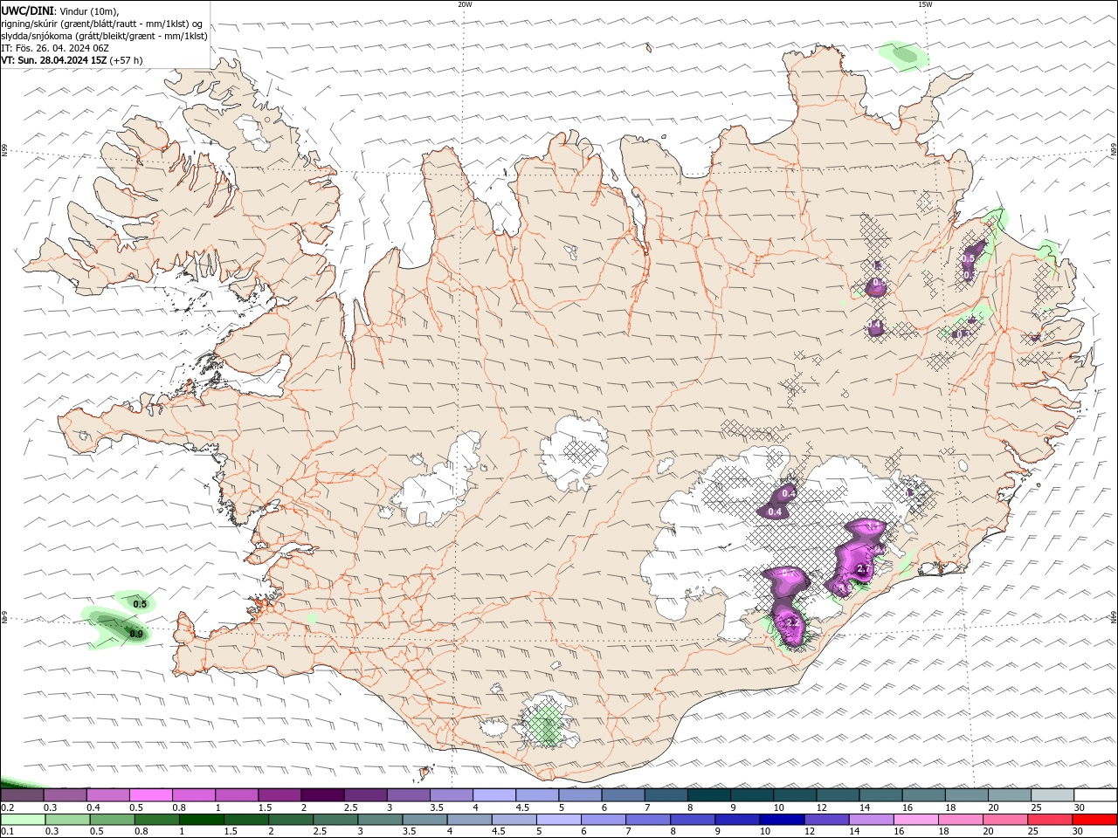Click the deep navy blue rain swatch above 10

pos(781,820)
